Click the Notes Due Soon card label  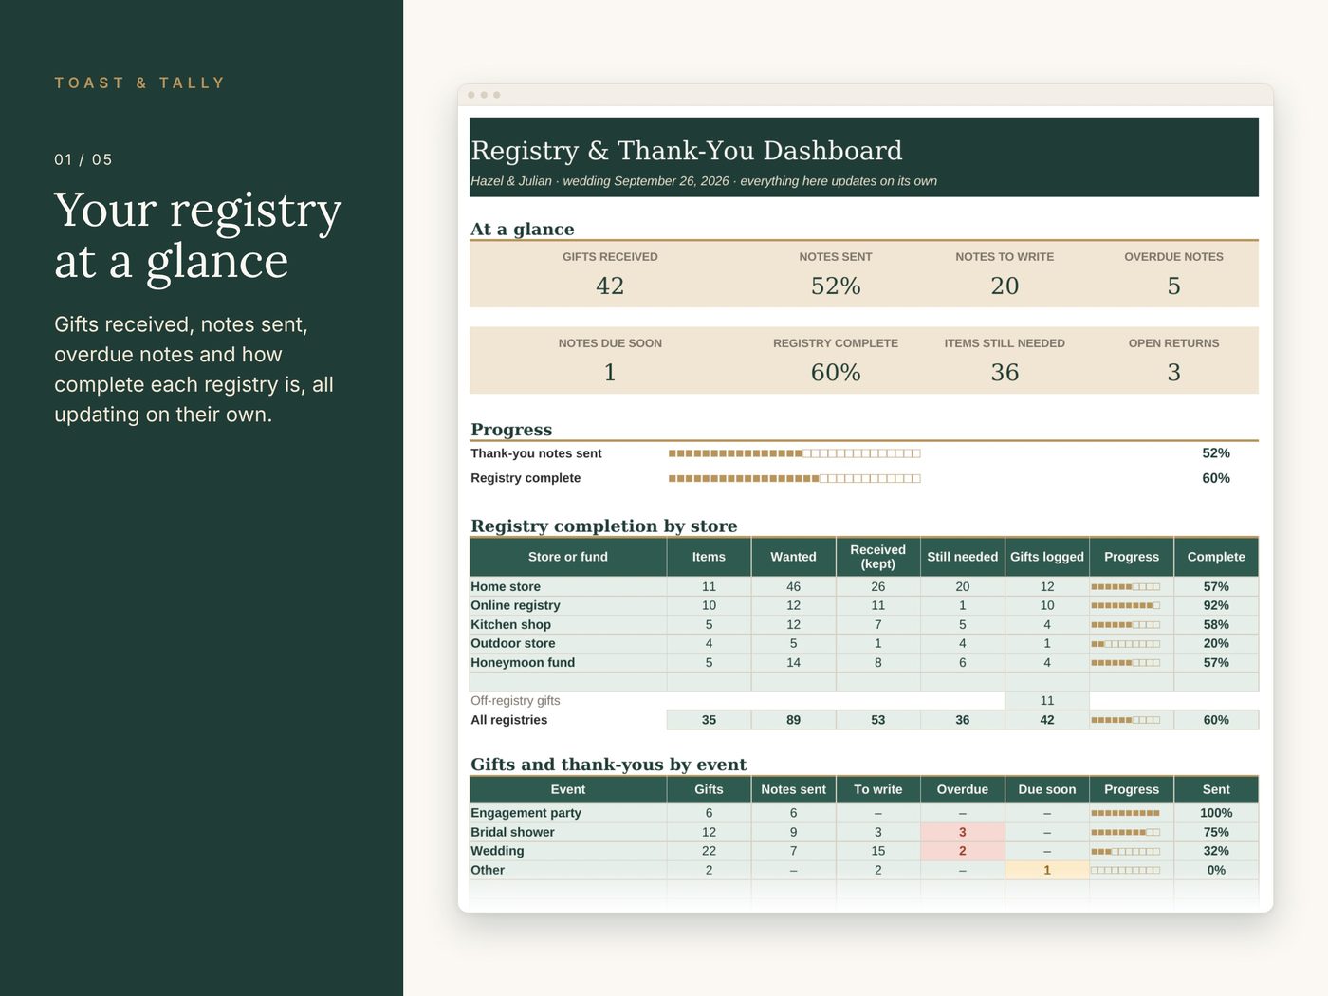[x=610, y=343]
